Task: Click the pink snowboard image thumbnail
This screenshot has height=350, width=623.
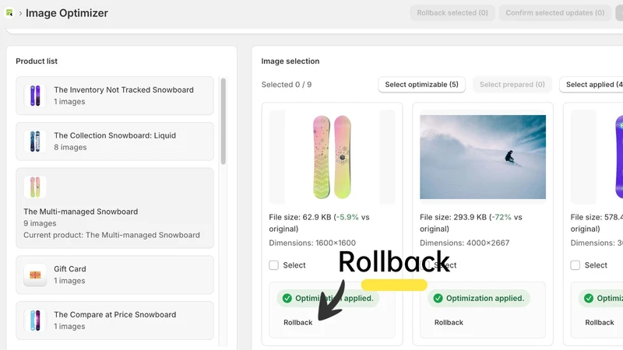Action: coord(333,157)
